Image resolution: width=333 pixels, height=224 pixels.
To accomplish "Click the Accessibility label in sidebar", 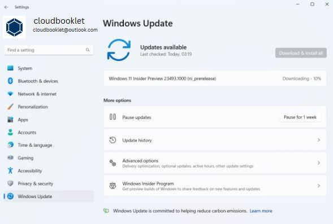I will point(30,171).
